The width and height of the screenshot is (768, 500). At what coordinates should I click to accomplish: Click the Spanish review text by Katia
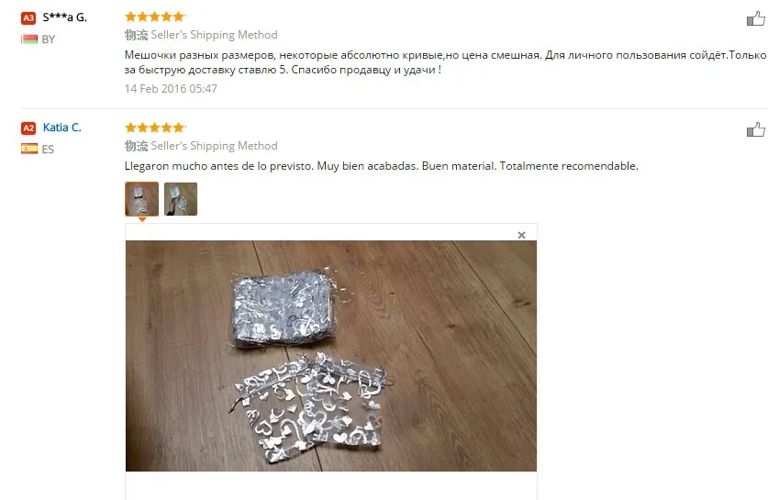pos(381,166)
